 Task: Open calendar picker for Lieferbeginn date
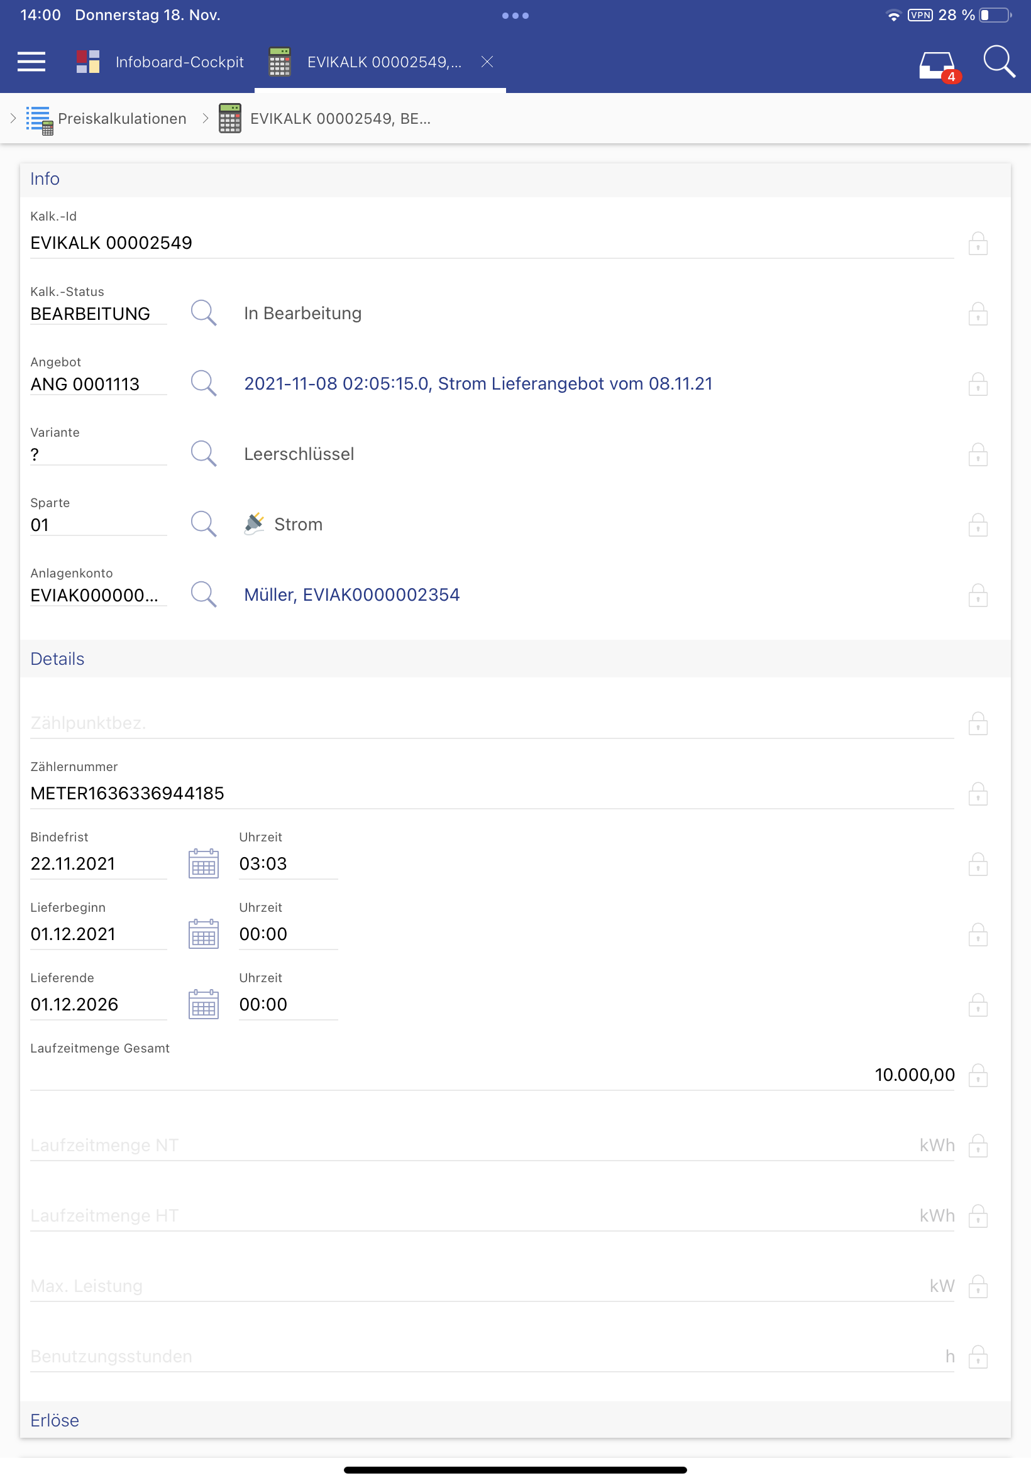point(204,934)
